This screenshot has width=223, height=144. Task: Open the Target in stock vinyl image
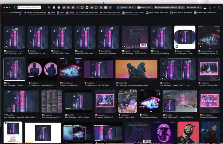pyautogui.click(x=185, y=37)
